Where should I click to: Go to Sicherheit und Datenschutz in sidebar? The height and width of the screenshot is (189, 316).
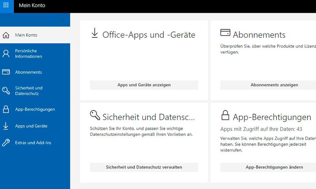[35, 91]
